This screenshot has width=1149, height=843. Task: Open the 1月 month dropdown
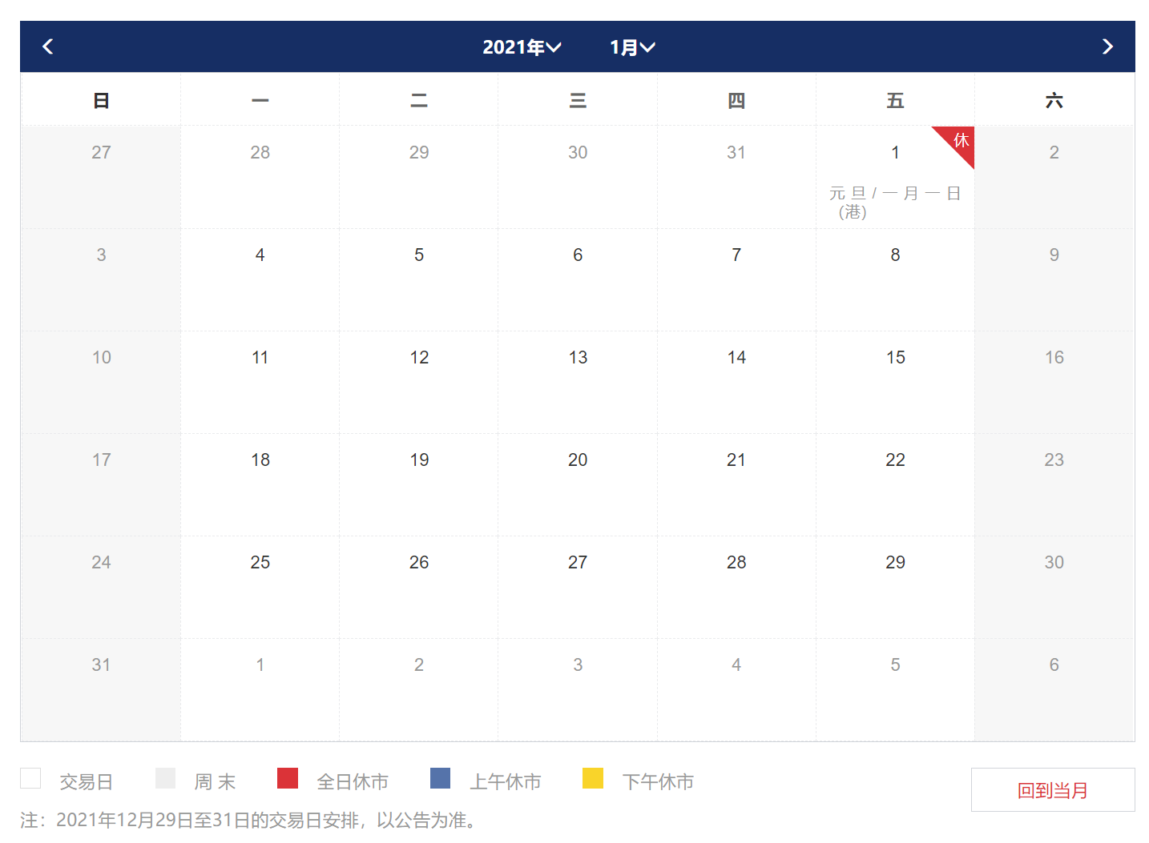[x=632, y=47]
